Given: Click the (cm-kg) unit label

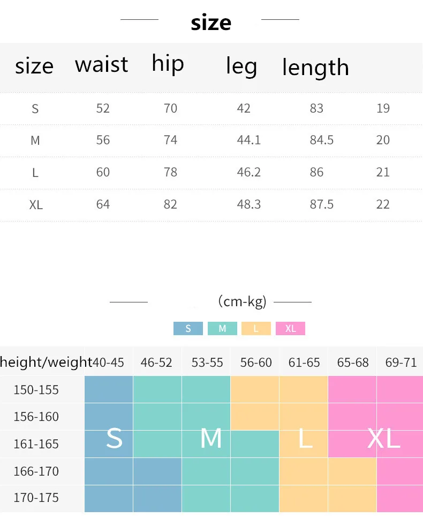Looking at the screenshot, I should click(x=243, y=302).
